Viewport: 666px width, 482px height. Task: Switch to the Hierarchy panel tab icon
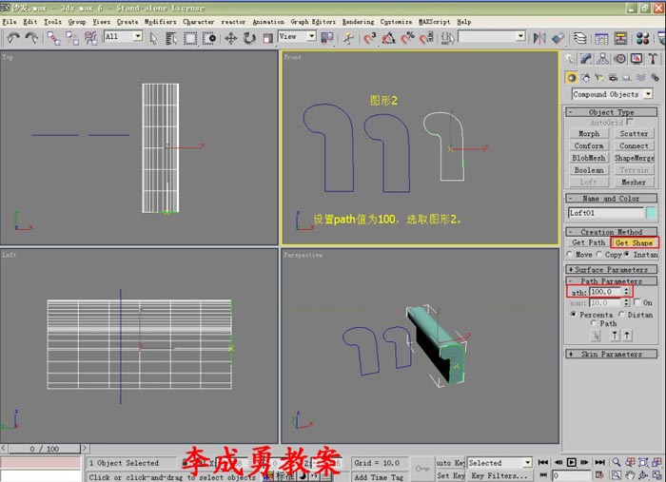pyautogui.click(x=602, y=59)
